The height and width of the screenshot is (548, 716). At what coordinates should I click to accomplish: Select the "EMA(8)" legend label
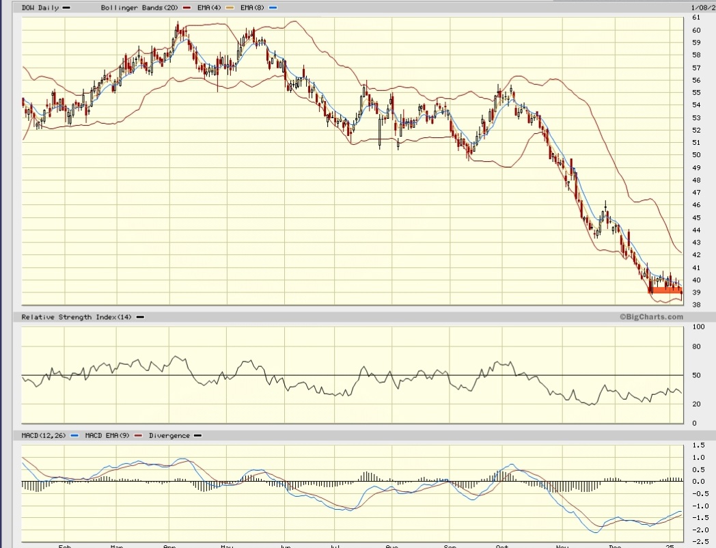[253, 8]
